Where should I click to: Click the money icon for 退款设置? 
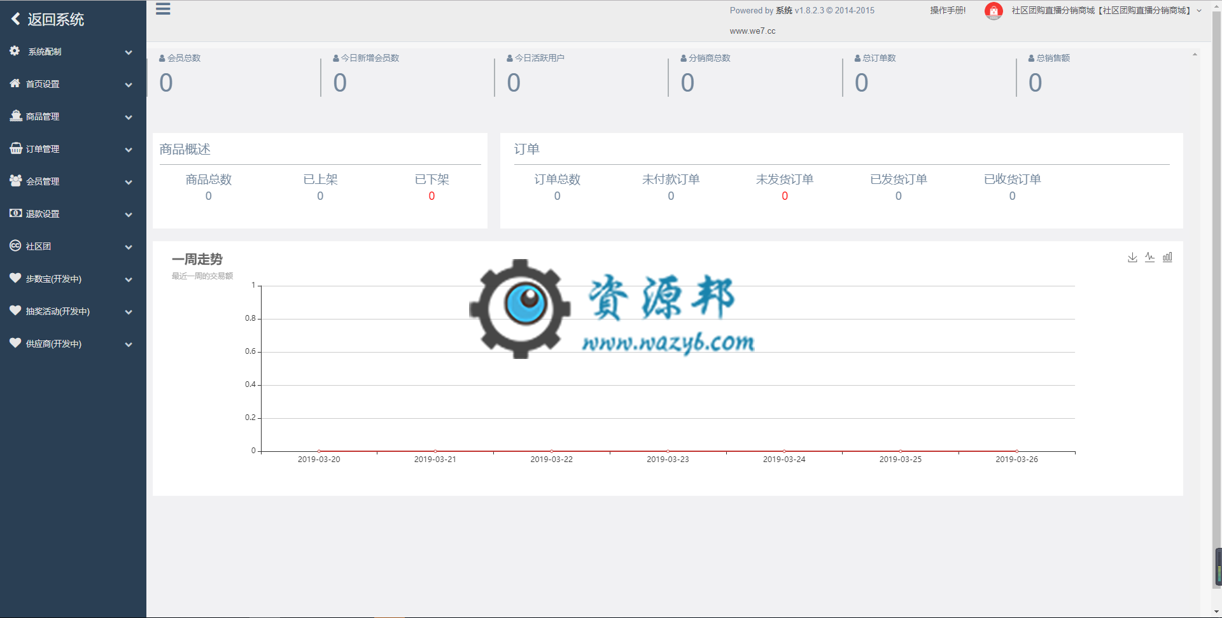tap(16, 213)
